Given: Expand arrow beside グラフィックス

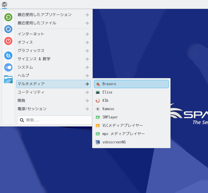Looking at the screenshot, I should [87, 51].
